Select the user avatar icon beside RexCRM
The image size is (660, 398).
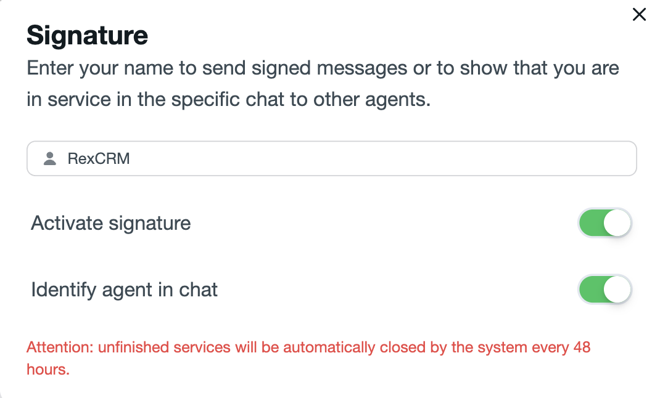tap(49, 158)
